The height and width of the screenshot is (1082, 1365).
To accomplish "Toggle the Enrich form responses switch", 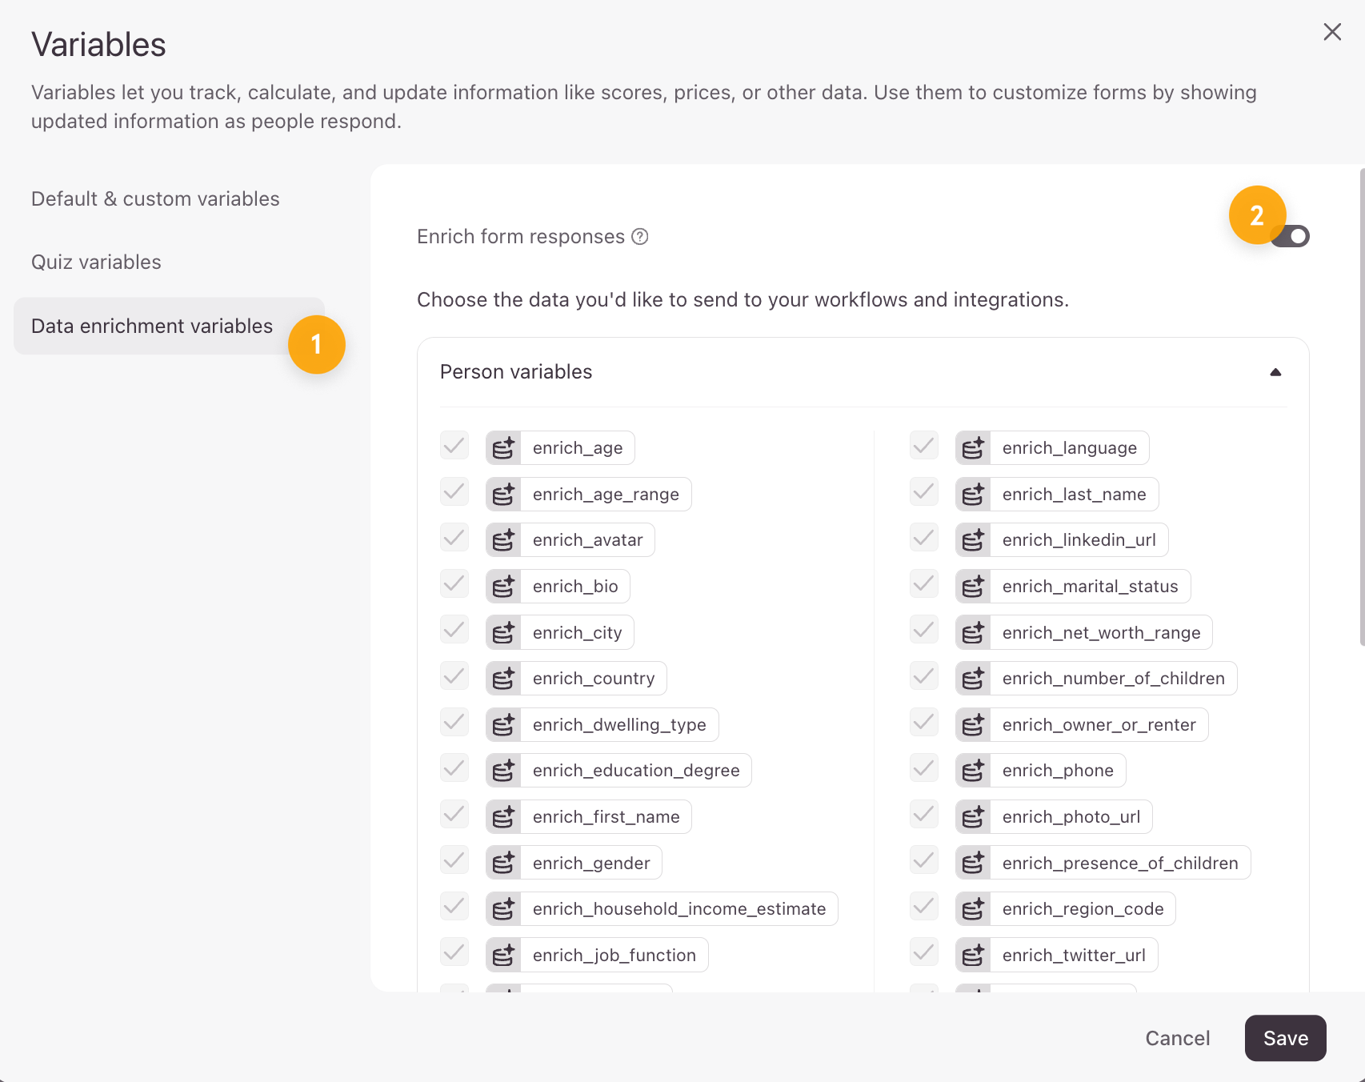I will tap(1291, 237).
